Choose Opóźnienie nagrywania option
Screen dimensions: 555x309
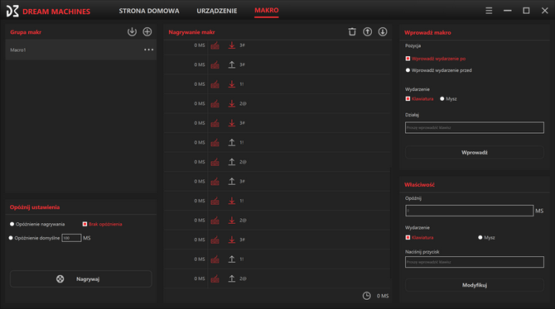[x=37, y=224]
